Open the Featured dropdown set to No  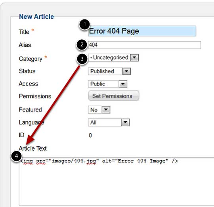pyautogui.click(x=99, y=109)
